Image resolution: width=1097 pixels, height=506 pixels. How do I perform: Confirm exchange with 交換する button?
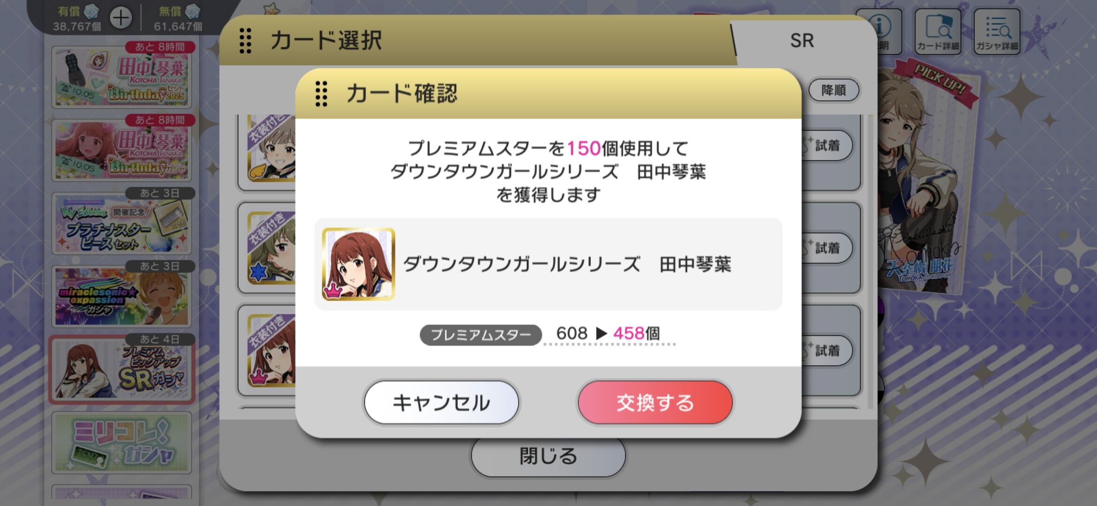tap(655, 402)
